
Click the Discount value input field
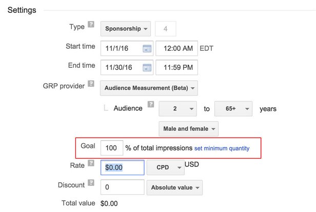[x=122, y=187]
